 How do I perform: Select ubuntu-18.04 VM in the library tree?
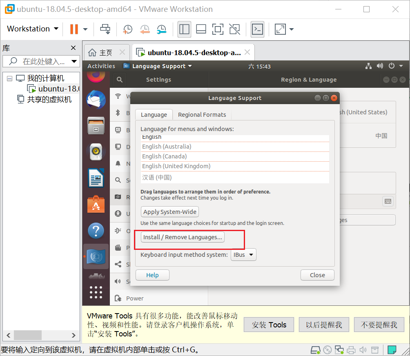coord(53,89)
